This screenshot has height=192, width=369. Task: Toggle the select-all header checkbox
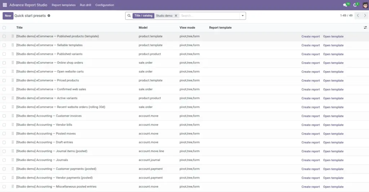(4, 28)
